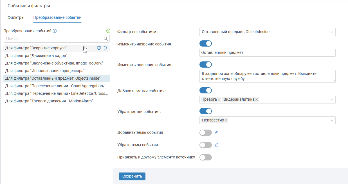Select the "Преобразование событий" tab
Viewport: 348px width, 184px height.
57,17
